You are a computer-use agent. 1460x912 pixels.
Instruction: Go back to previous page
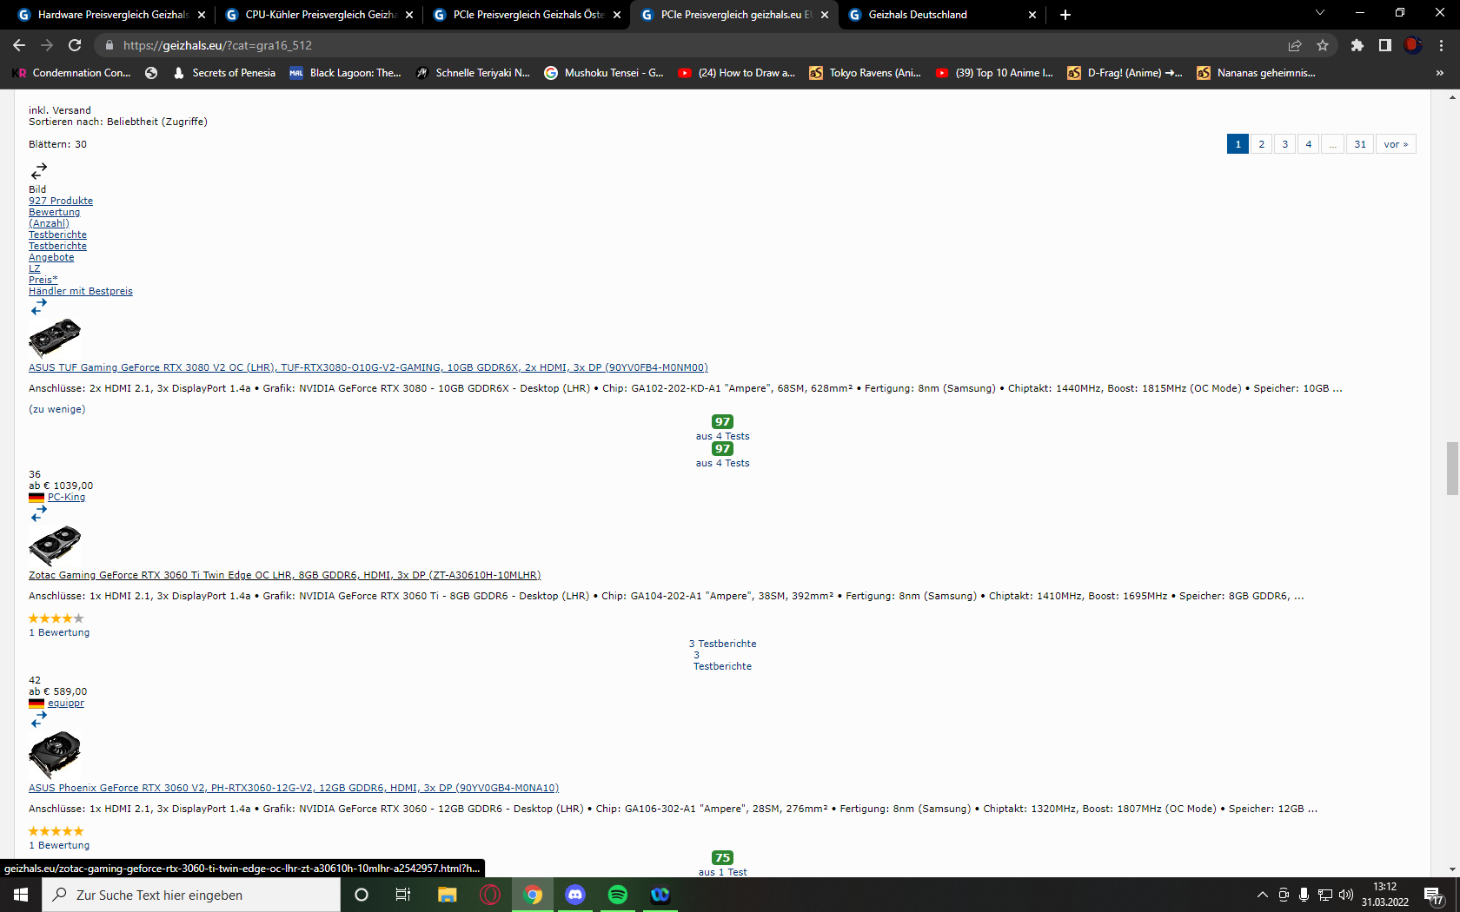coord(19,45)
